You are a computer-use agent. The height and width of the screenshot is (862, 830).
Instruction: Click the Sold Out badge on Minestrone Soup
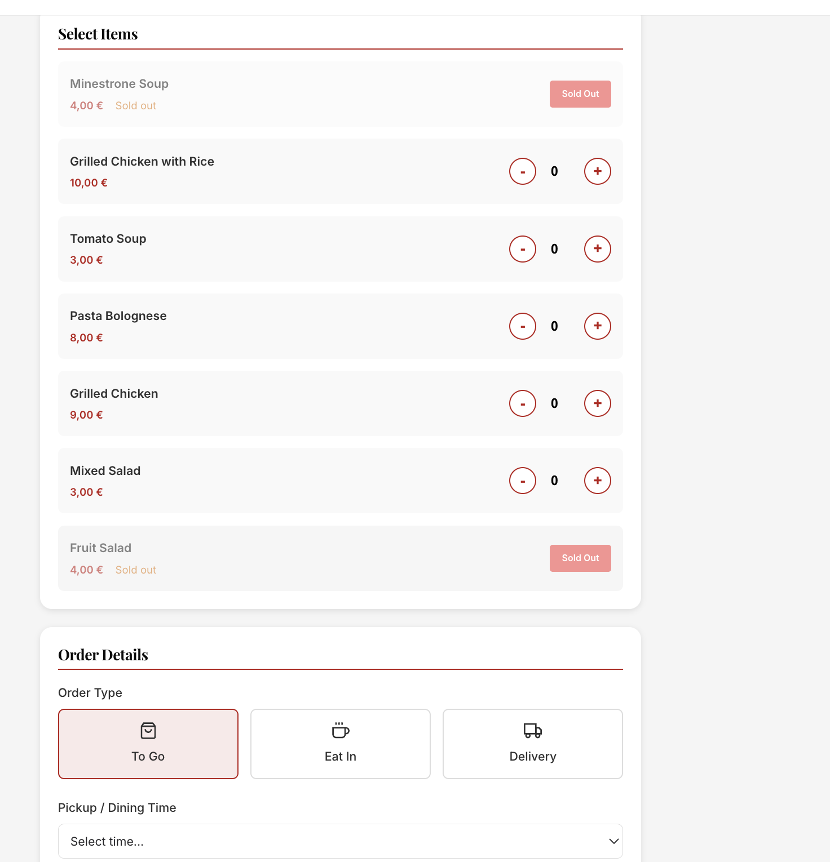tap(580, 94)
